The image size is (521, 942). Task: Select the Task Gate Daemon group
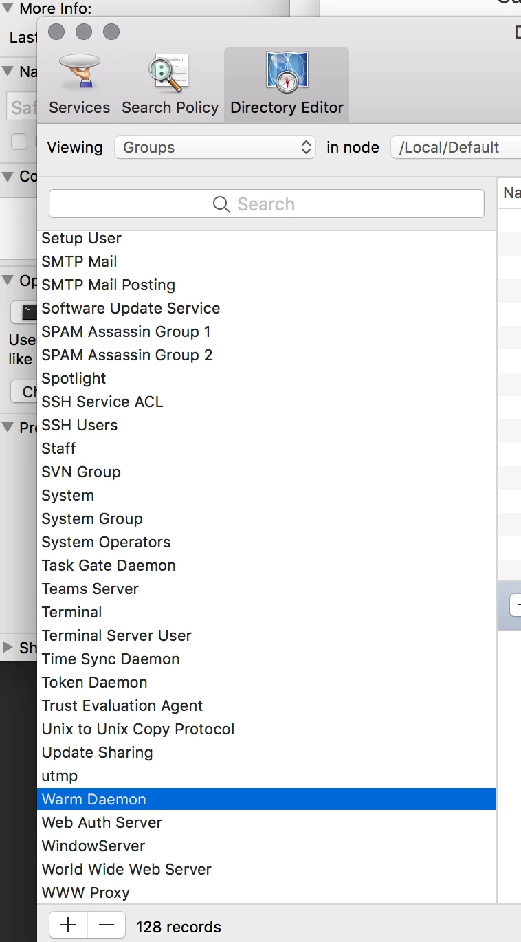coord(267,565)
